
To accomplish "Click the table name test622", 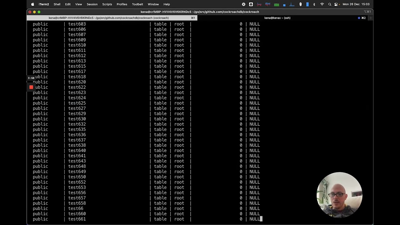I will coord(77,87).
